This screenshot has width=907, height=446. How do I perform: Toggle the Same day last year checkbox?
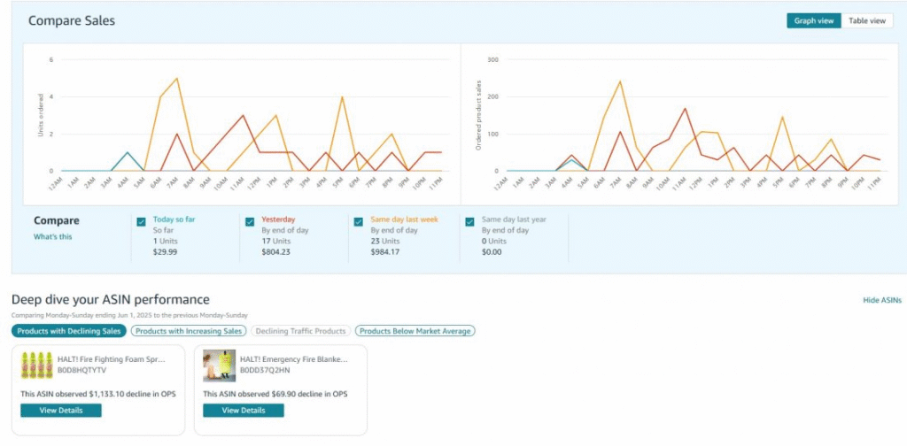click(x=469, y=222)
